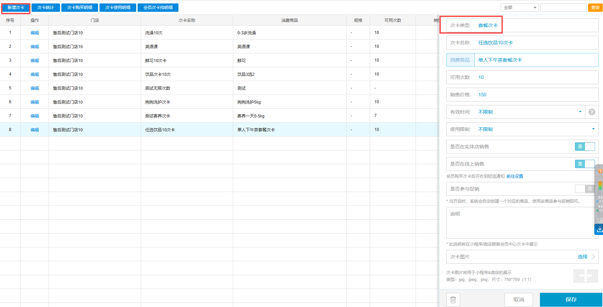Click 编辑 for the 英语课 row
The width and height of the screenshot is (603, 307).
[x=35, y=46]
